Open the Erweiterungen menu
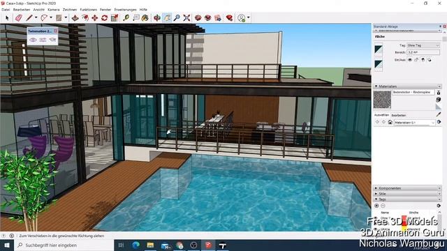This screenshot has width=447, height=251. click(x=126, y=10)
